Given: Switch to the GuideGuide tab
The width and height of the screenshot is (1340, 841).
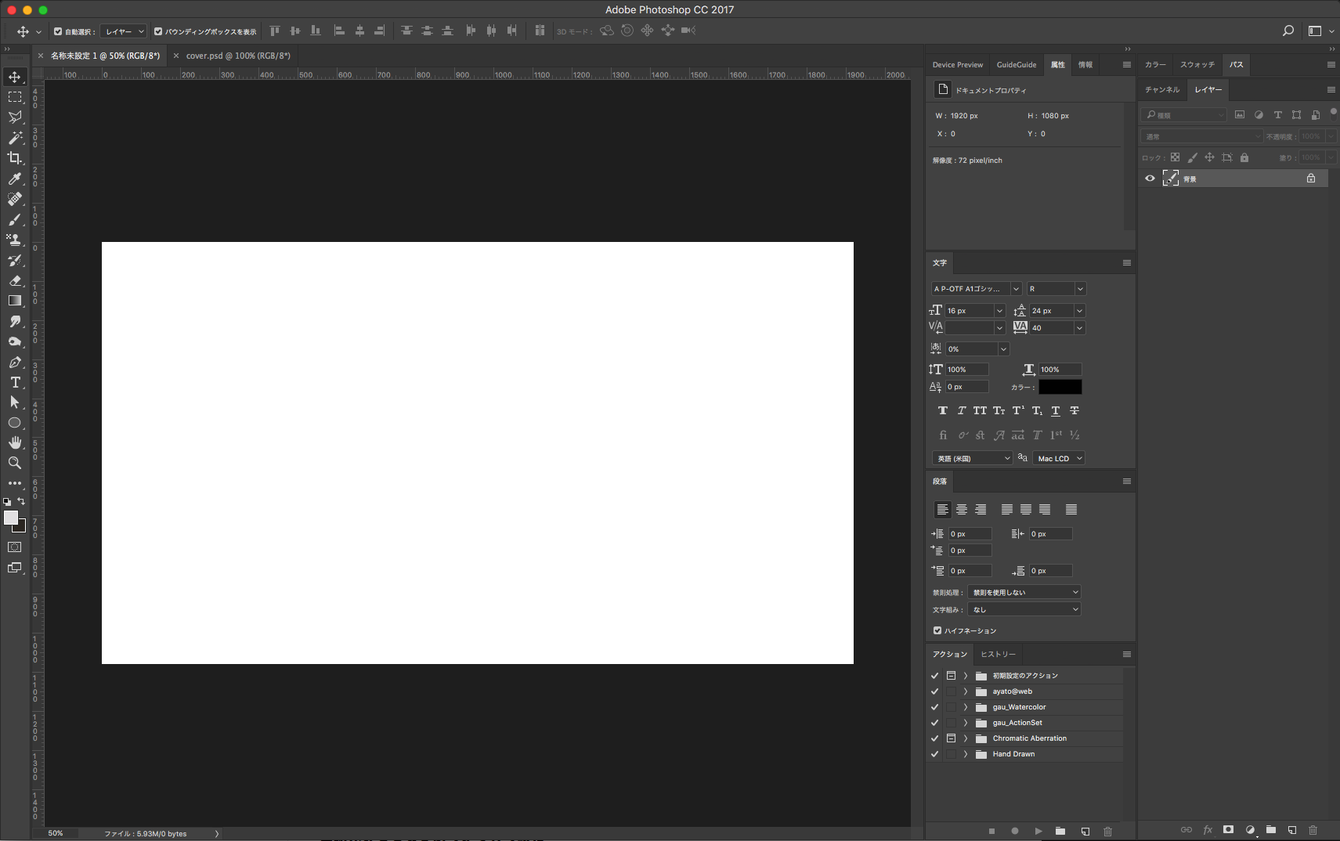Looking at the screenshot, I should [x=1017, y=65].
